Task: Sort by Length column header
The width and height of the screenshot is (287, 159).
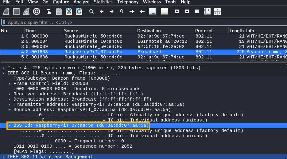Action: [237, 31]
